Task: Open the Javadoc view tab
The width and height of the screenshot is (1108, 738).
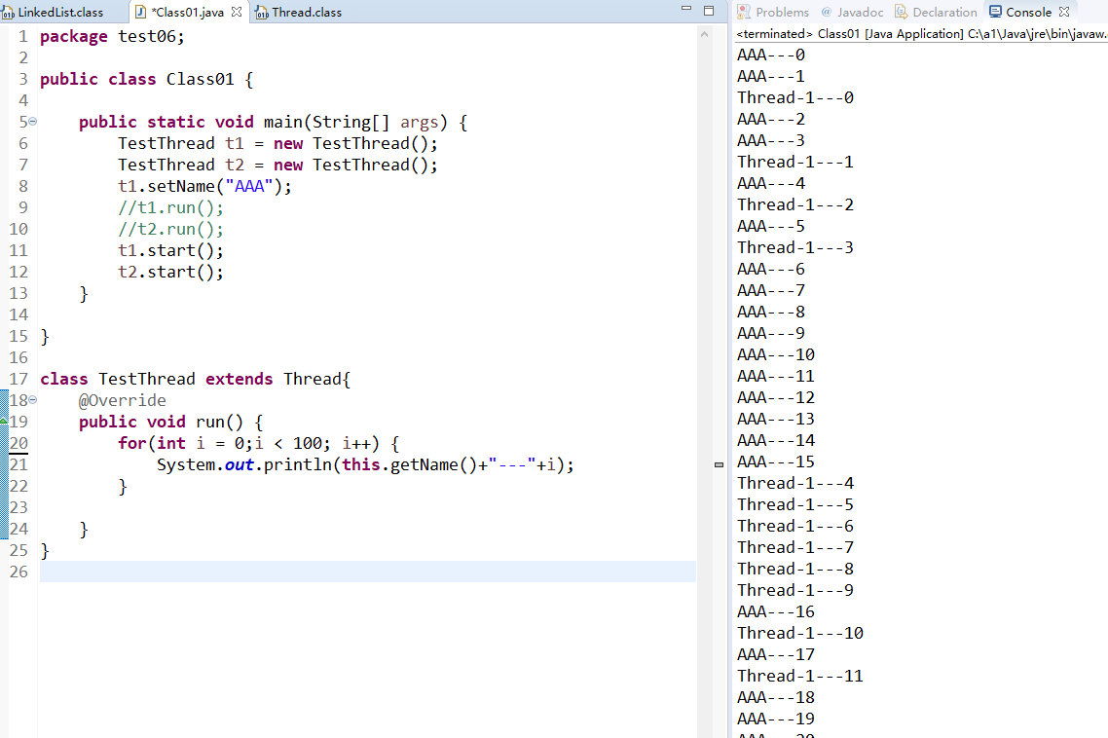Action: pyautogui.click(x=852, y=12)
